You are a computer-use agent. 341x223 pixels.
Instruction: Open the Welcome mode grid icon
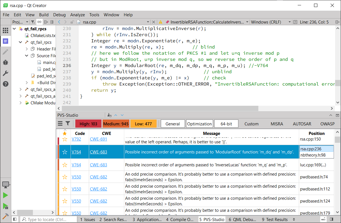5,31
